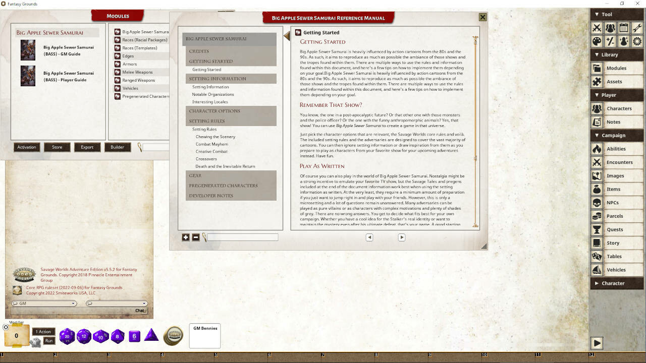Click the Activation button in Modules window
Screen dimensions: 646x363
(x=26, y=147)
